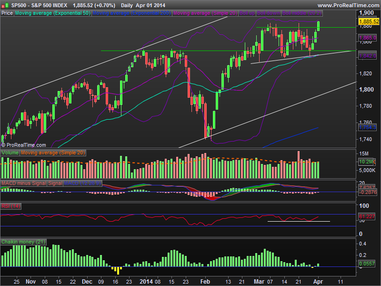Select the Volume panel label

[x=10, y=153]
